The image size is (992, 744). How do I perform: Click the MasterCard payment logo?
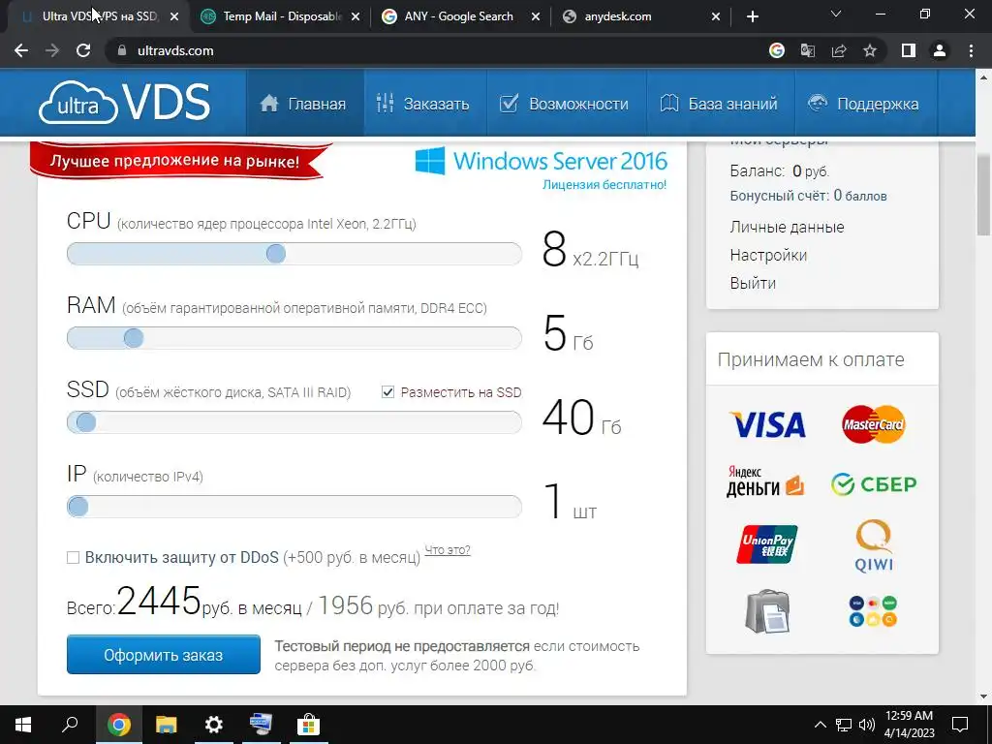(873, 424)
